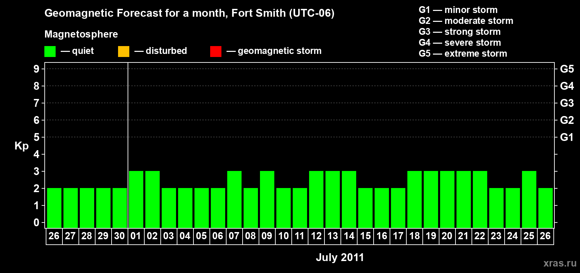
Task: Select the bar for July 25
Action: tap(529, 199)
